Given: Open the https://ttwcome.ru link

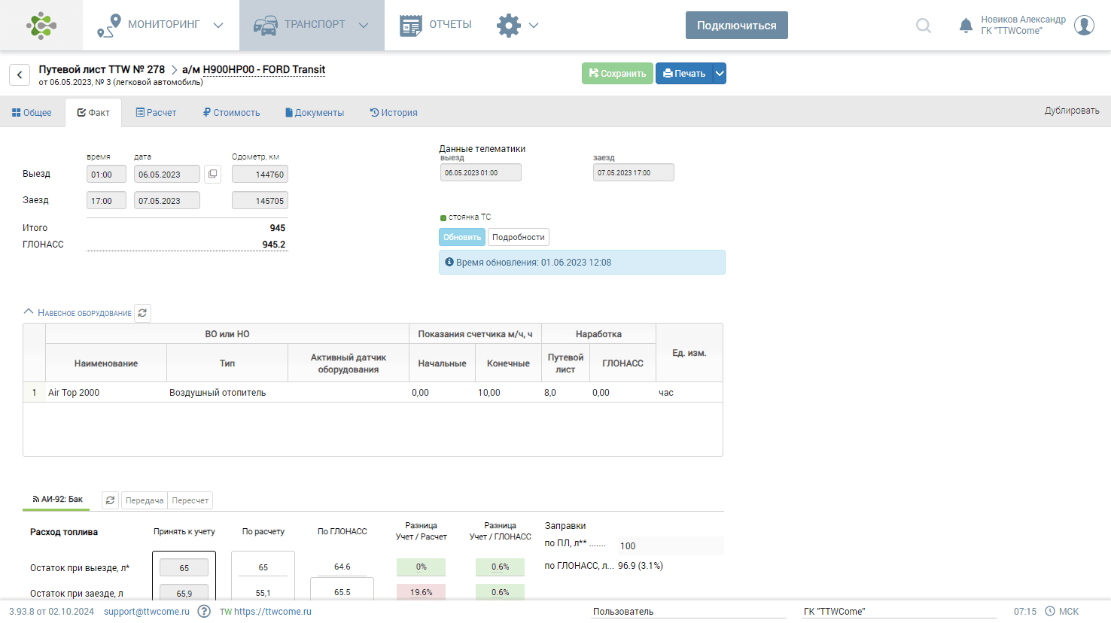Looking at the screenshot, I should 272,612.
